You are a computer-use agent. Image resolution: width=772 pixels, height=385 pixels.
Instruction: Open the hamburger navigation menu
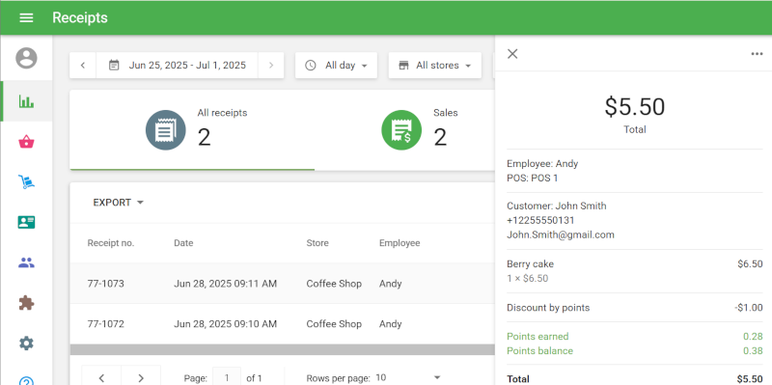[26, 17]
